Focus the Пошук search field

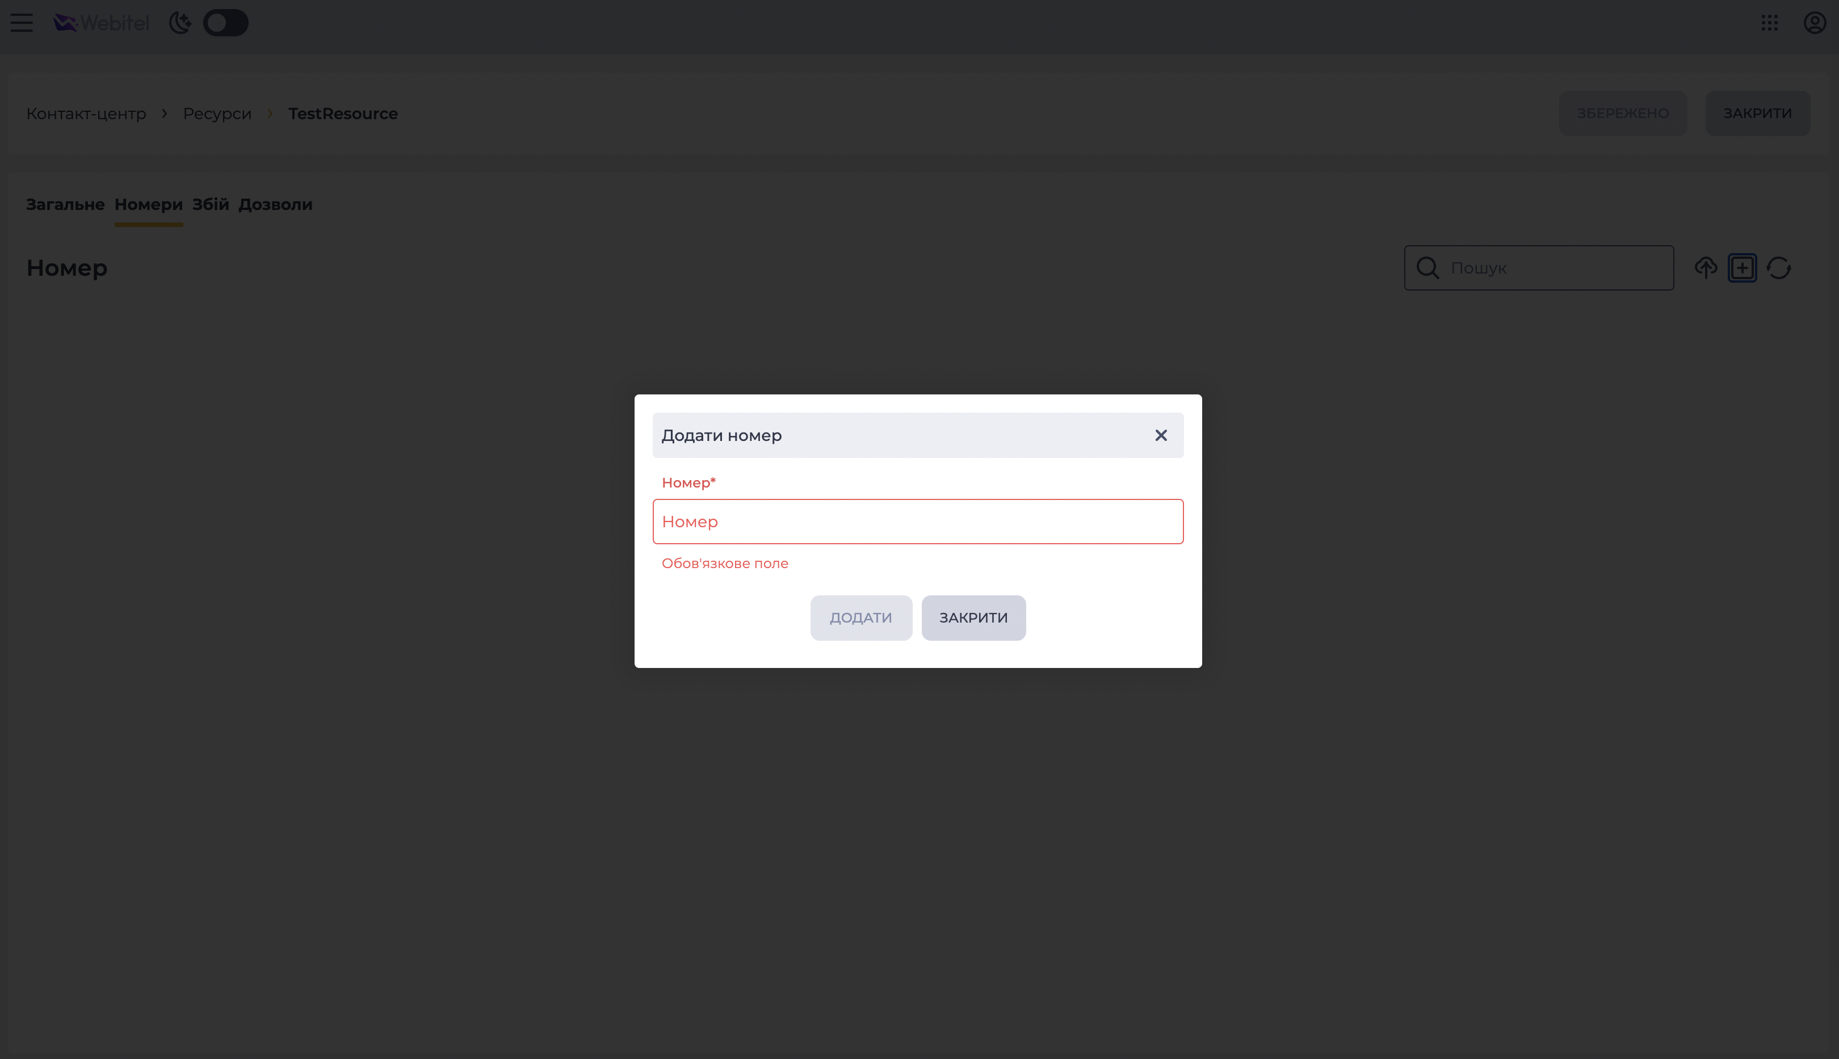coord(1539,268)
